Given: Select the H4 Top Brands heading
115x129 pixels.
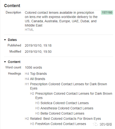Looking at the screenshot, I should click(36, 74).
